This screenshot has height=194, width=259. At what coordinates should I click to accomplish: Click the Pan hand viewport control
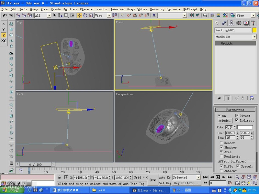243,183
